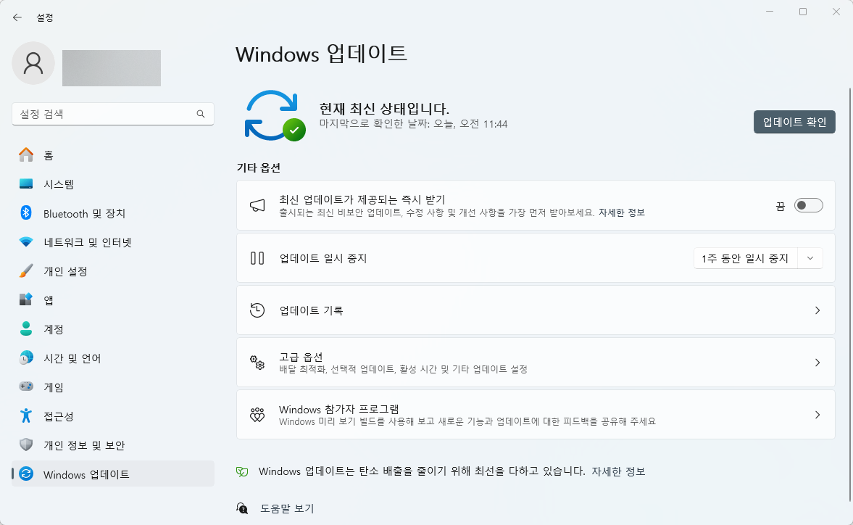853x525 pixels.
Task: Click the 고급 옵션 description text
Action: point(403,369)
